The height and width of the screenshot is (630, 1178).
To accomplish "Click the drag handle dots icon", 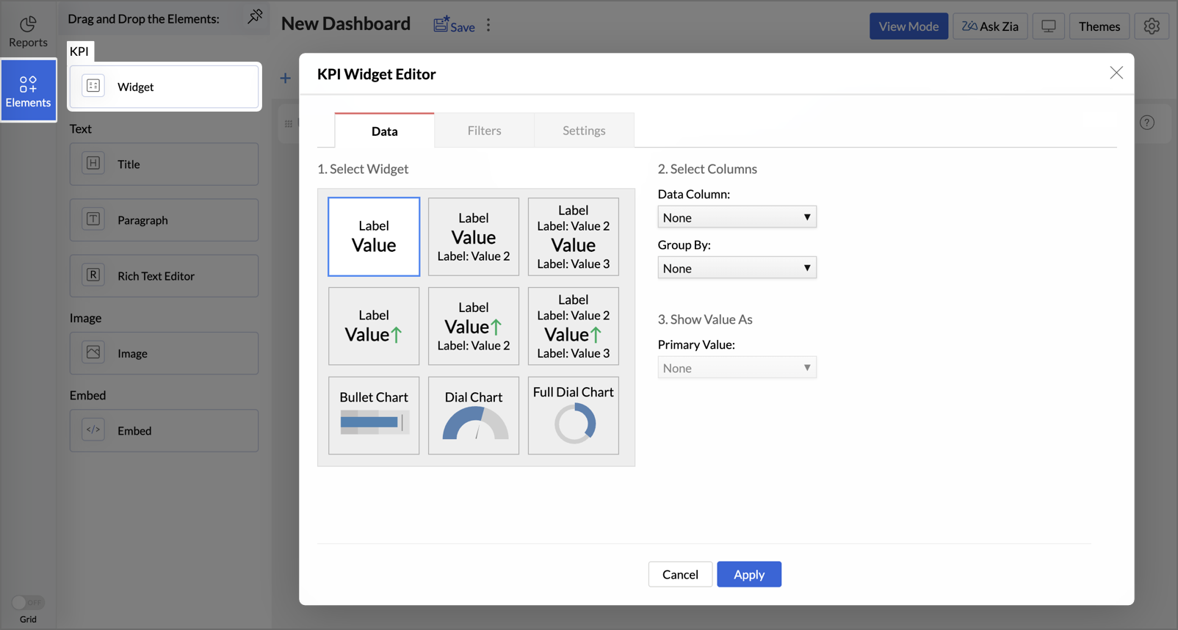I will coord(289,123).
